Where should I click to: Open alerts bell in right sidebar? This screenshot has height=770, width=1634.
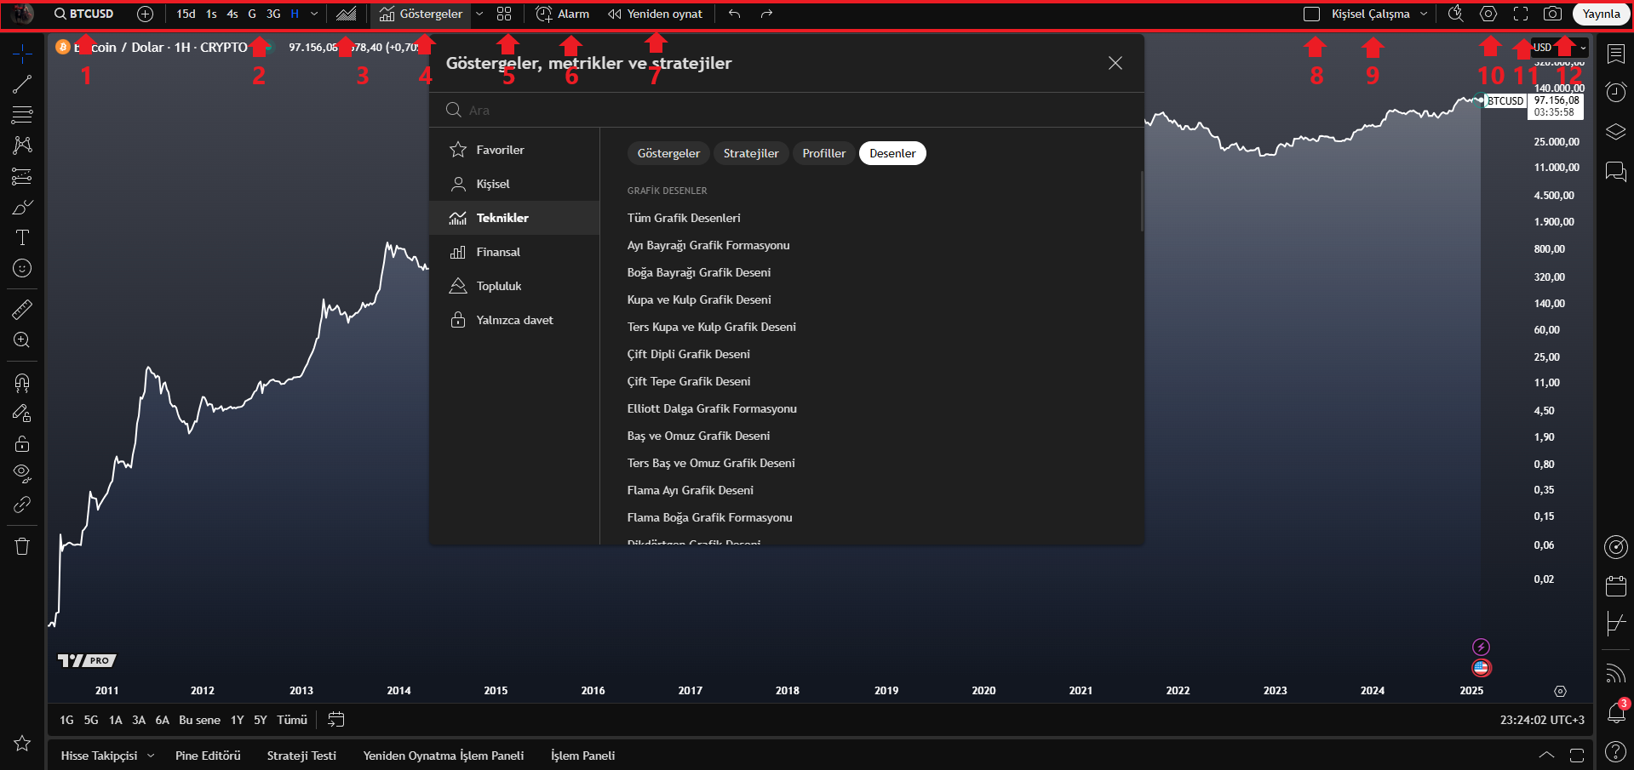pyautogui.click(x=1615, y=712)
